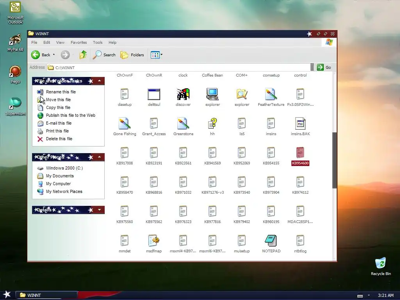Select the explorer computer icon
This screenshot has height=300, width=400.
pos(212,94)
